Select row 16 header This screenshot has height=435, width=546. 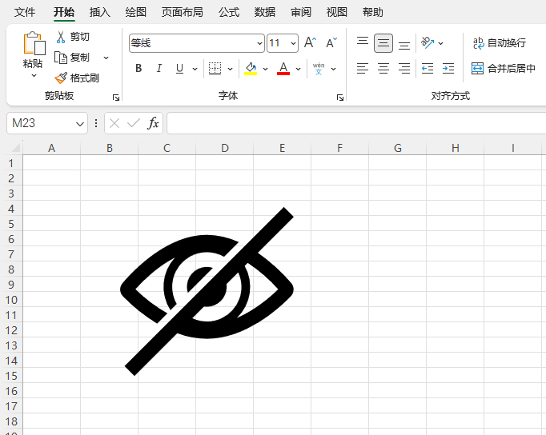[11, 391]
